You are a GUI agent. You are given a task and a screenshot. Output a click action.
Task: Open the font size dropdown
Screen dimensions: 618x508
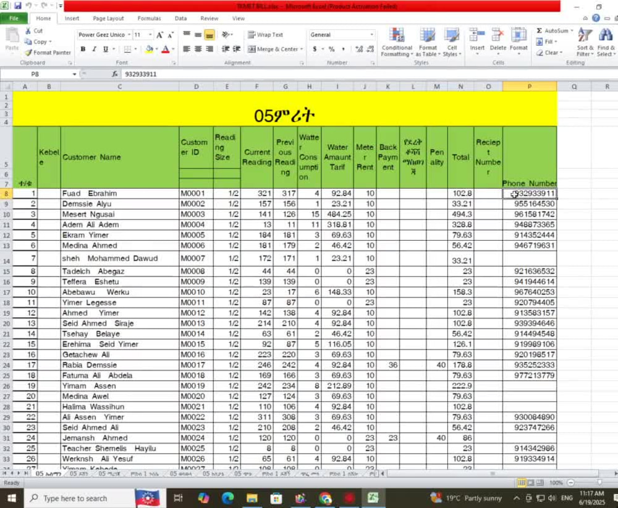pos(150,35)
